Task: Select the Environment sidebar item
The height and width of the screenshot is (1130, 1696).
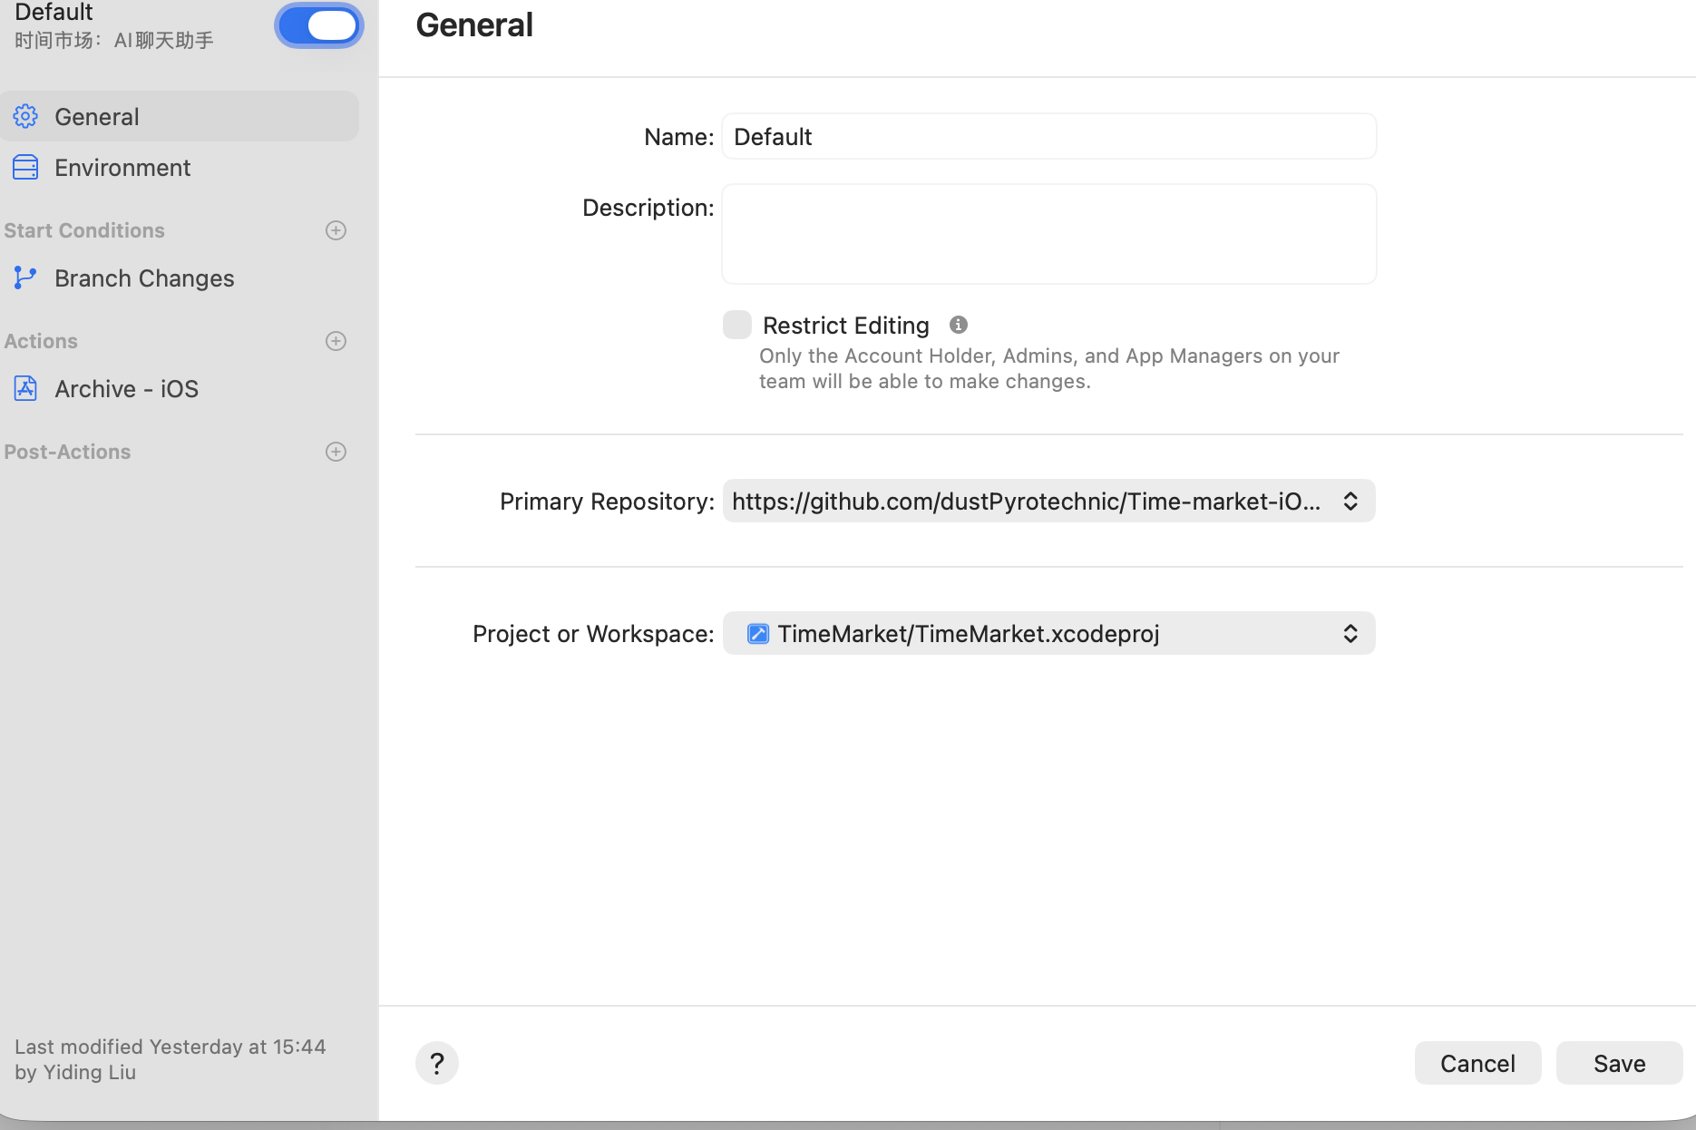Action: 180,167
